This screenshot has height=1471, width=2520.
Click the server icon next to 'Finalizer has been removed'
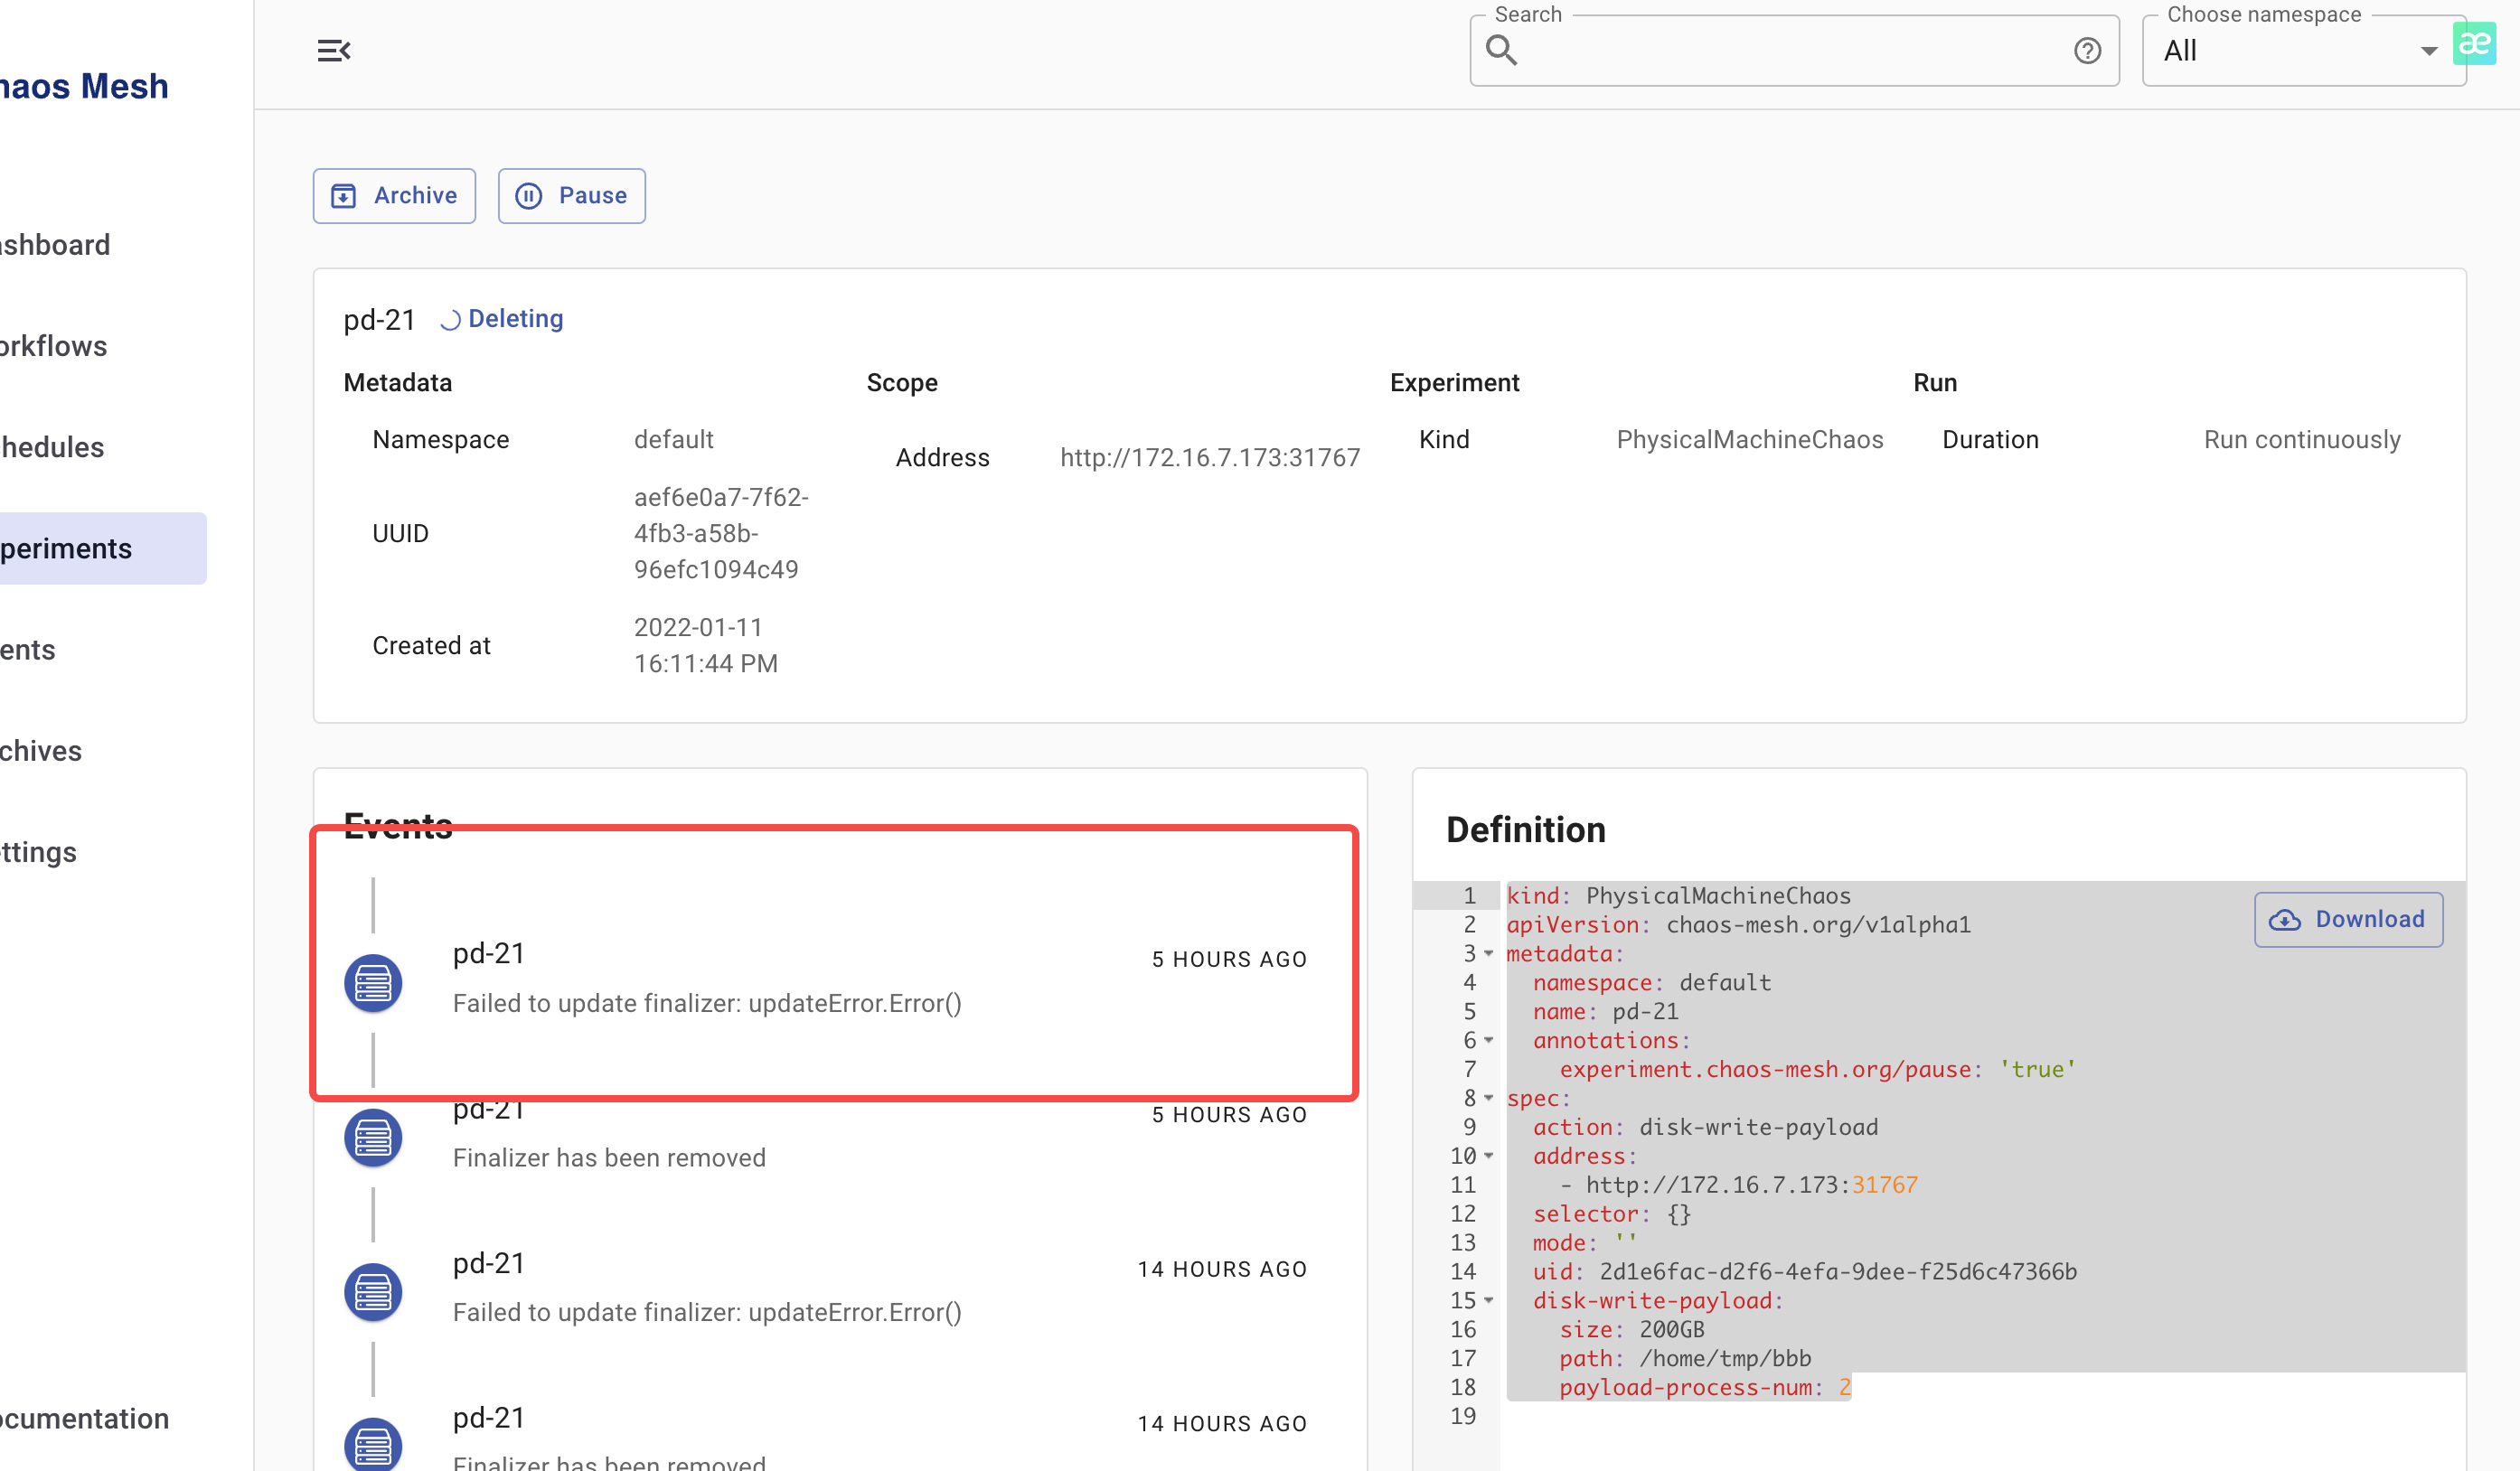(x=372, y=1138)
